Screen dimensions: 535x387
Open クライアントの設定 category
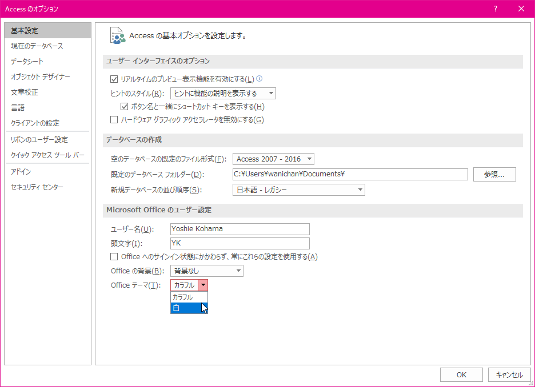(x=48, y=123)
